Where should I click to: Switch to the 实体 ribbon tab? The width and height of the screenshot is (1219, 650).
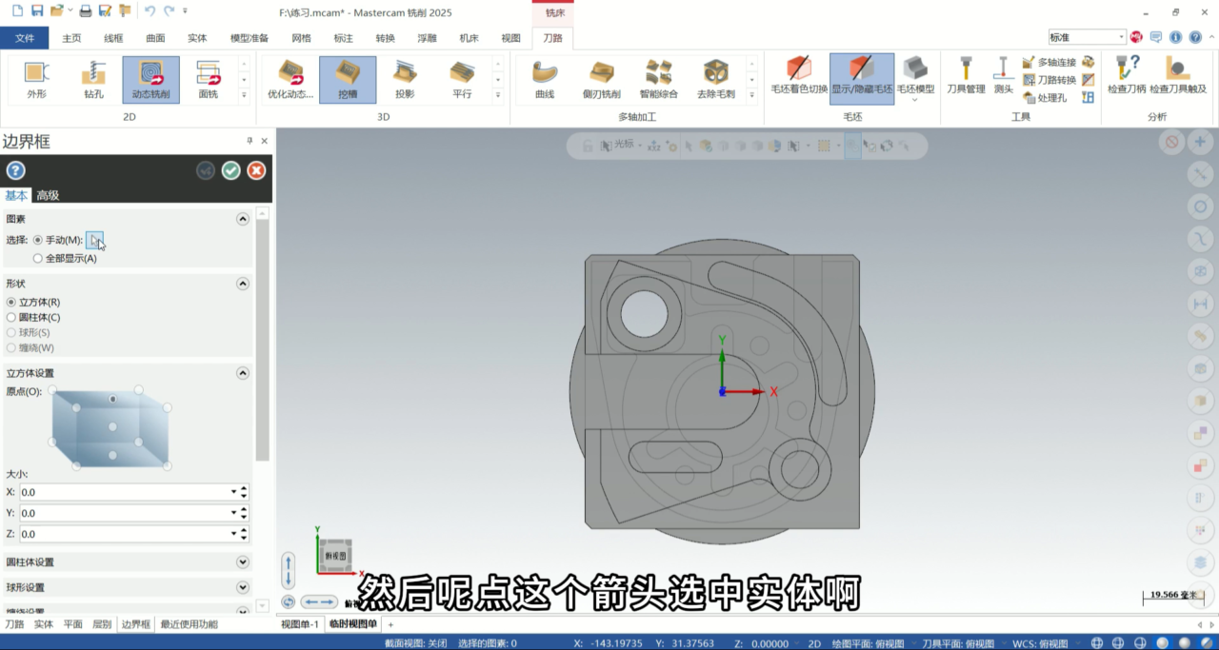[197, 38]
